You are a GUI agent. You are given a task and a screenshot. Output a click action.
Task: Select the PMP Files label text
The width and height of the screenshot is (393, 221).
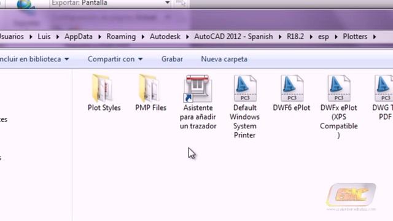(x=150, y=108)
